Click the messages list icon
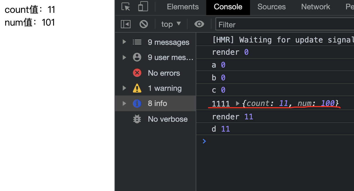Screen dimensions: 354x191 137,42
